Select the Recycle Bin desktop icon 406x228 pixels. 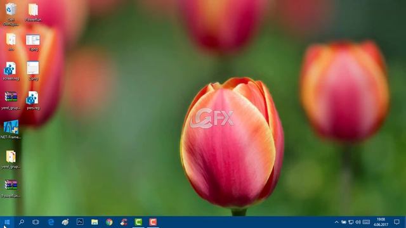point(11,14)
